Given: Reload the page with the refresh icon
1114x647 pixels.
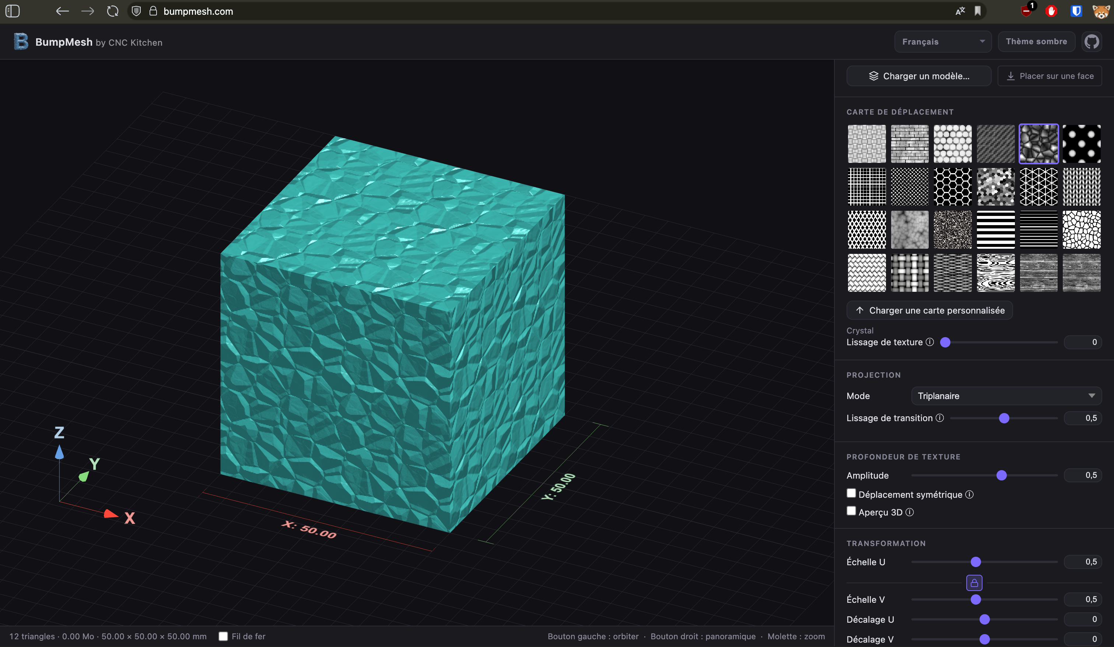Looking at the screenshot, I should (x=113, y=11).
